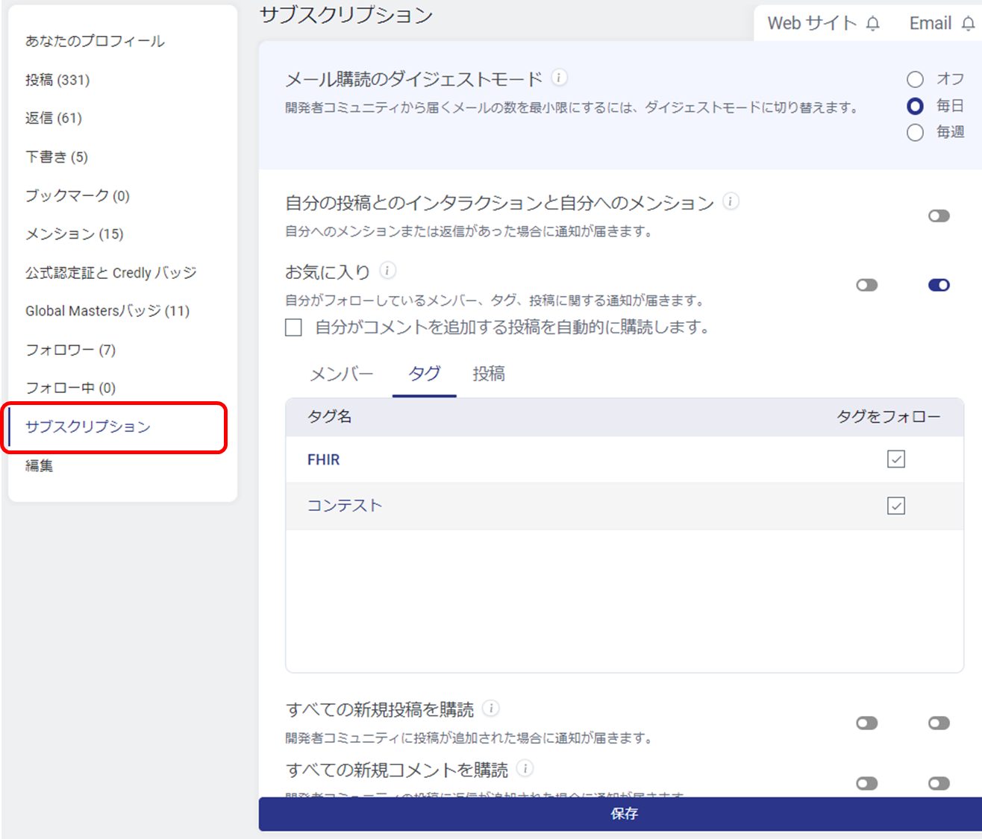Disable Email toggle for お気に入り

[x=939, y=285]
